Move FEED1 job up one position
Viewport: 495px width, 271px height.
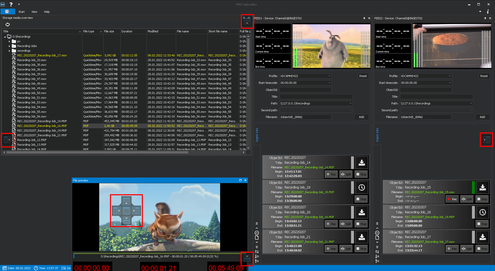tap(257, 228)
